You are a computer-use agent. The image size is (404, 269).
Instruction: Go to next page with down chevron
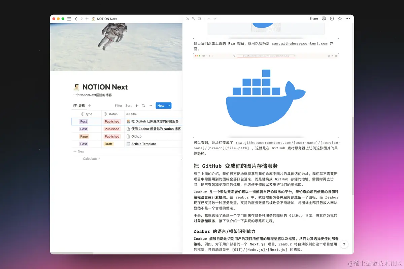215,19
